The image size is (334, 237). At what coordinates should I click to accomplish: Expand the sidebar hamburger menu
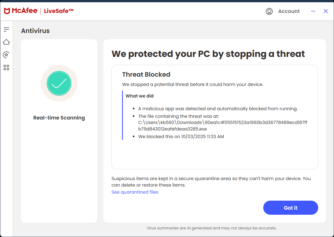tap(6, 29)
